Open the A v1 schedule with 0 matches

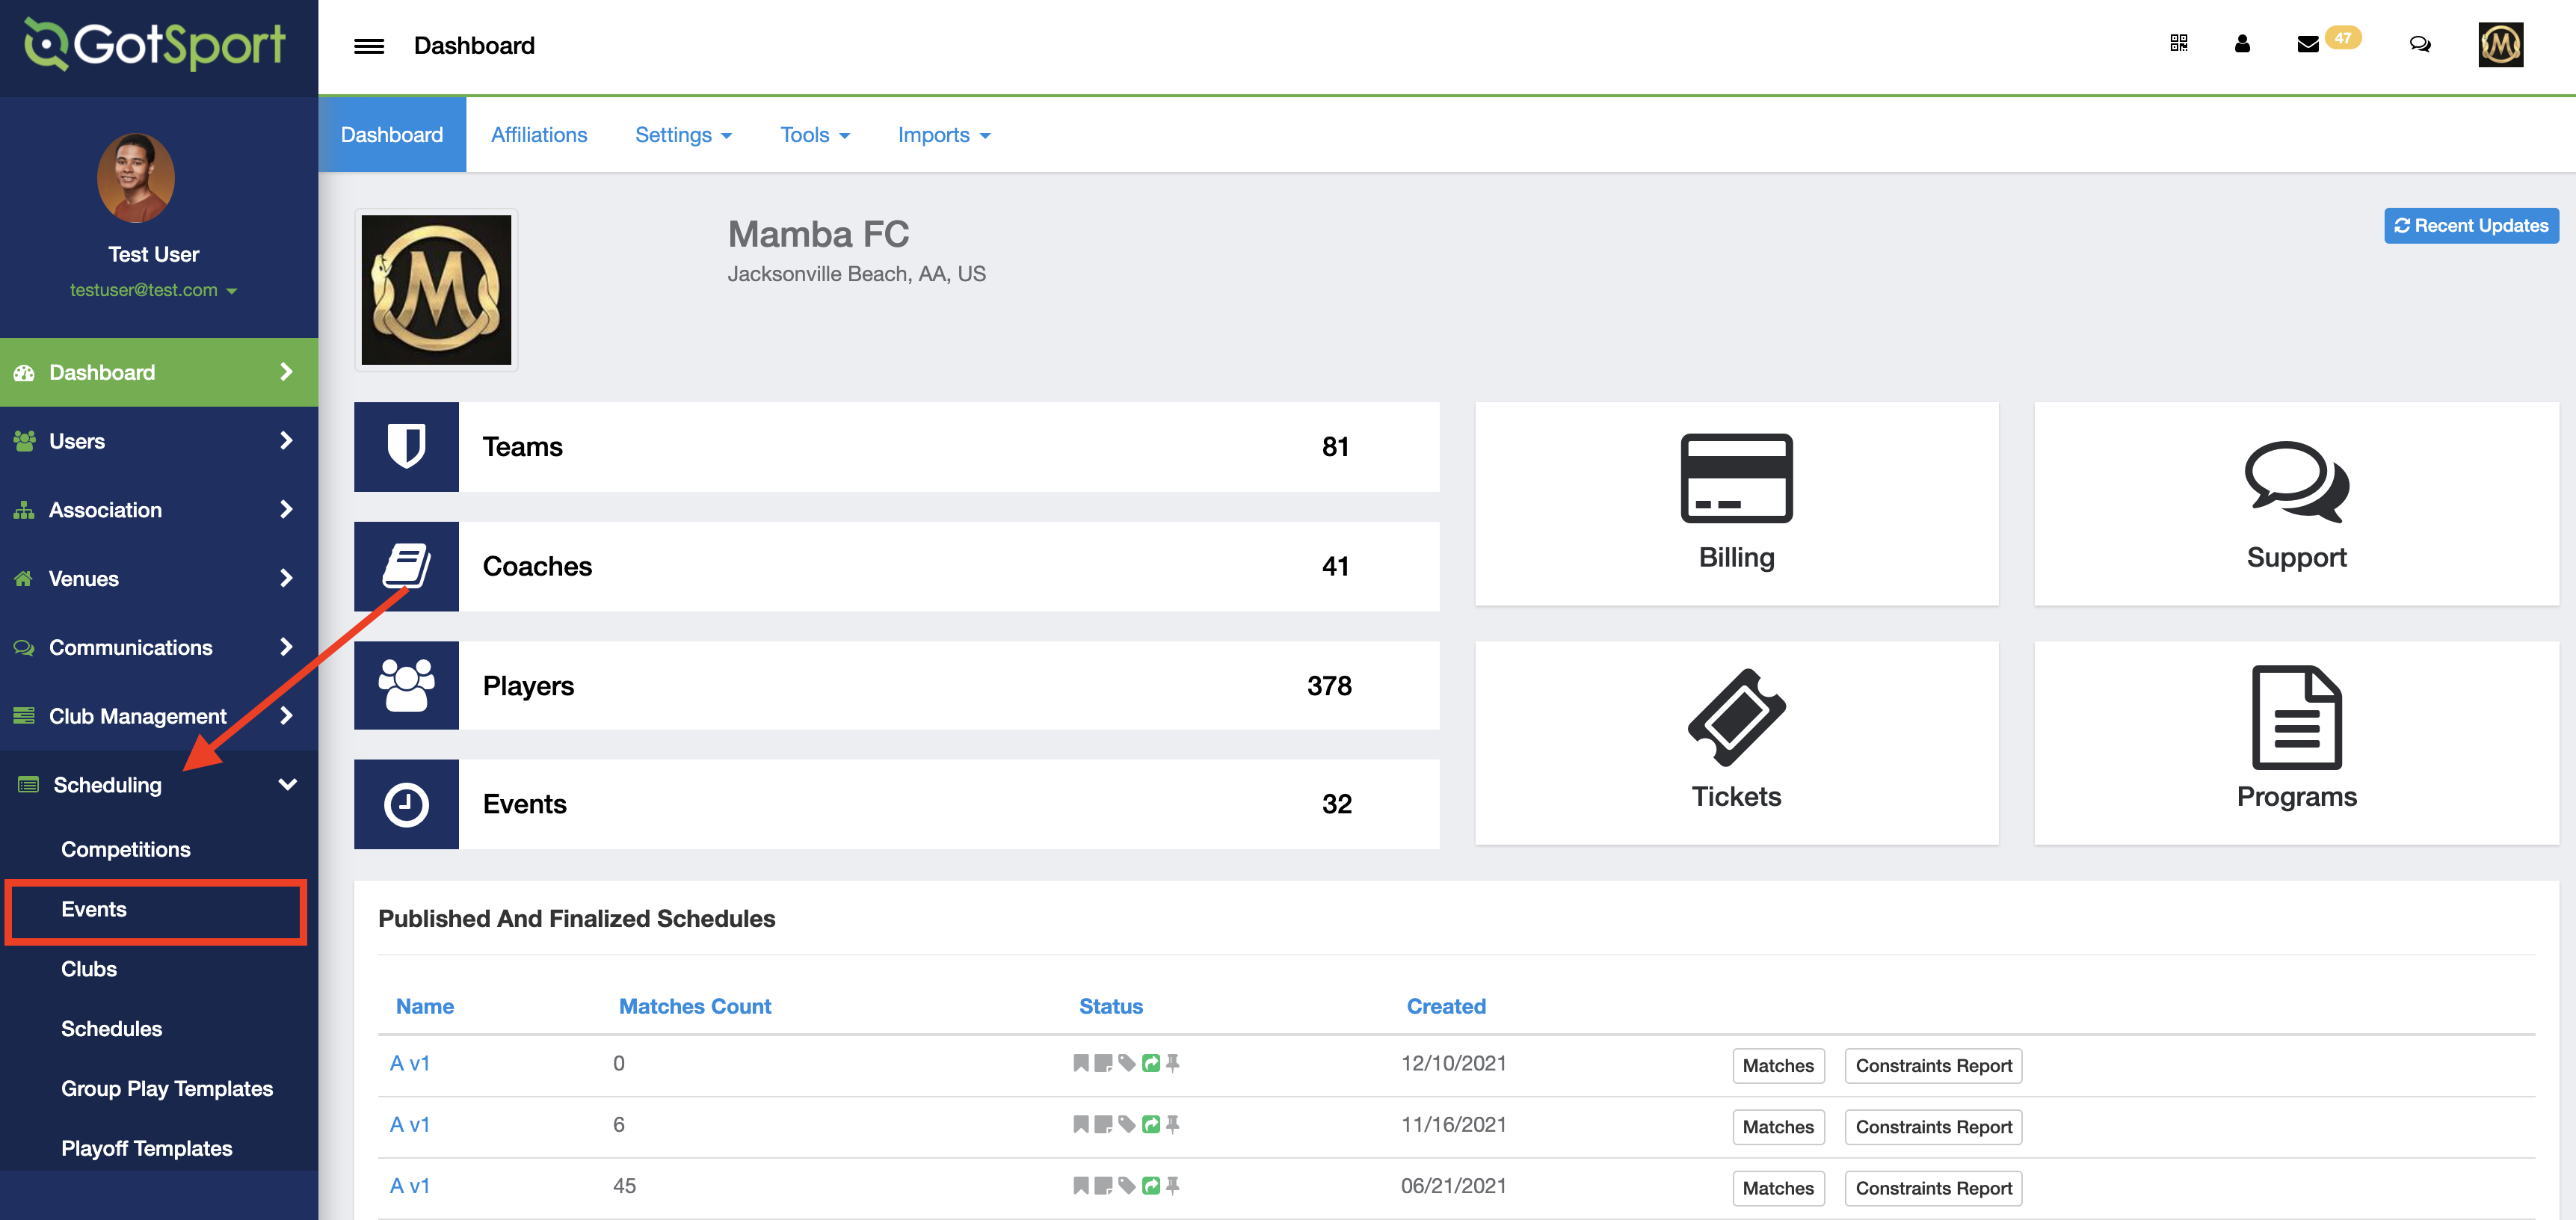pyautogui.click(x=409, y=1063)
